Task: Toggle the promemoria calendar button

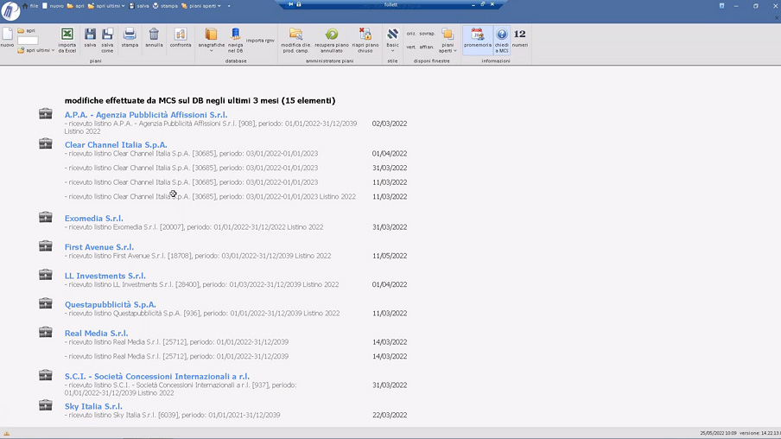Action: tap(477, 35)
